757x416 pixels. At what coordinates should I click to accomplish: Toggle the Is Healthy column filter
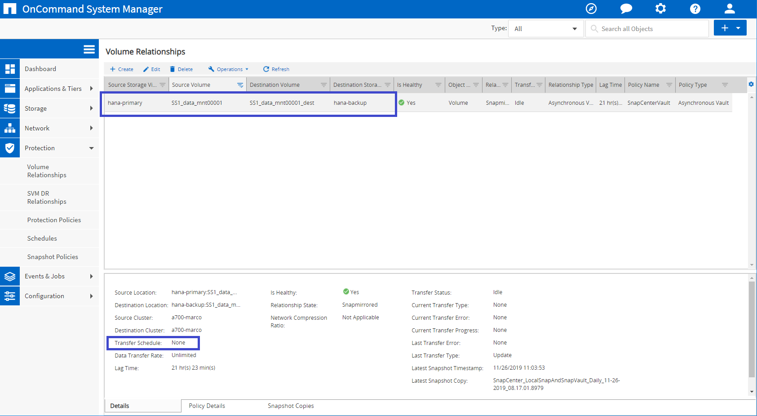tap(438, 85)
